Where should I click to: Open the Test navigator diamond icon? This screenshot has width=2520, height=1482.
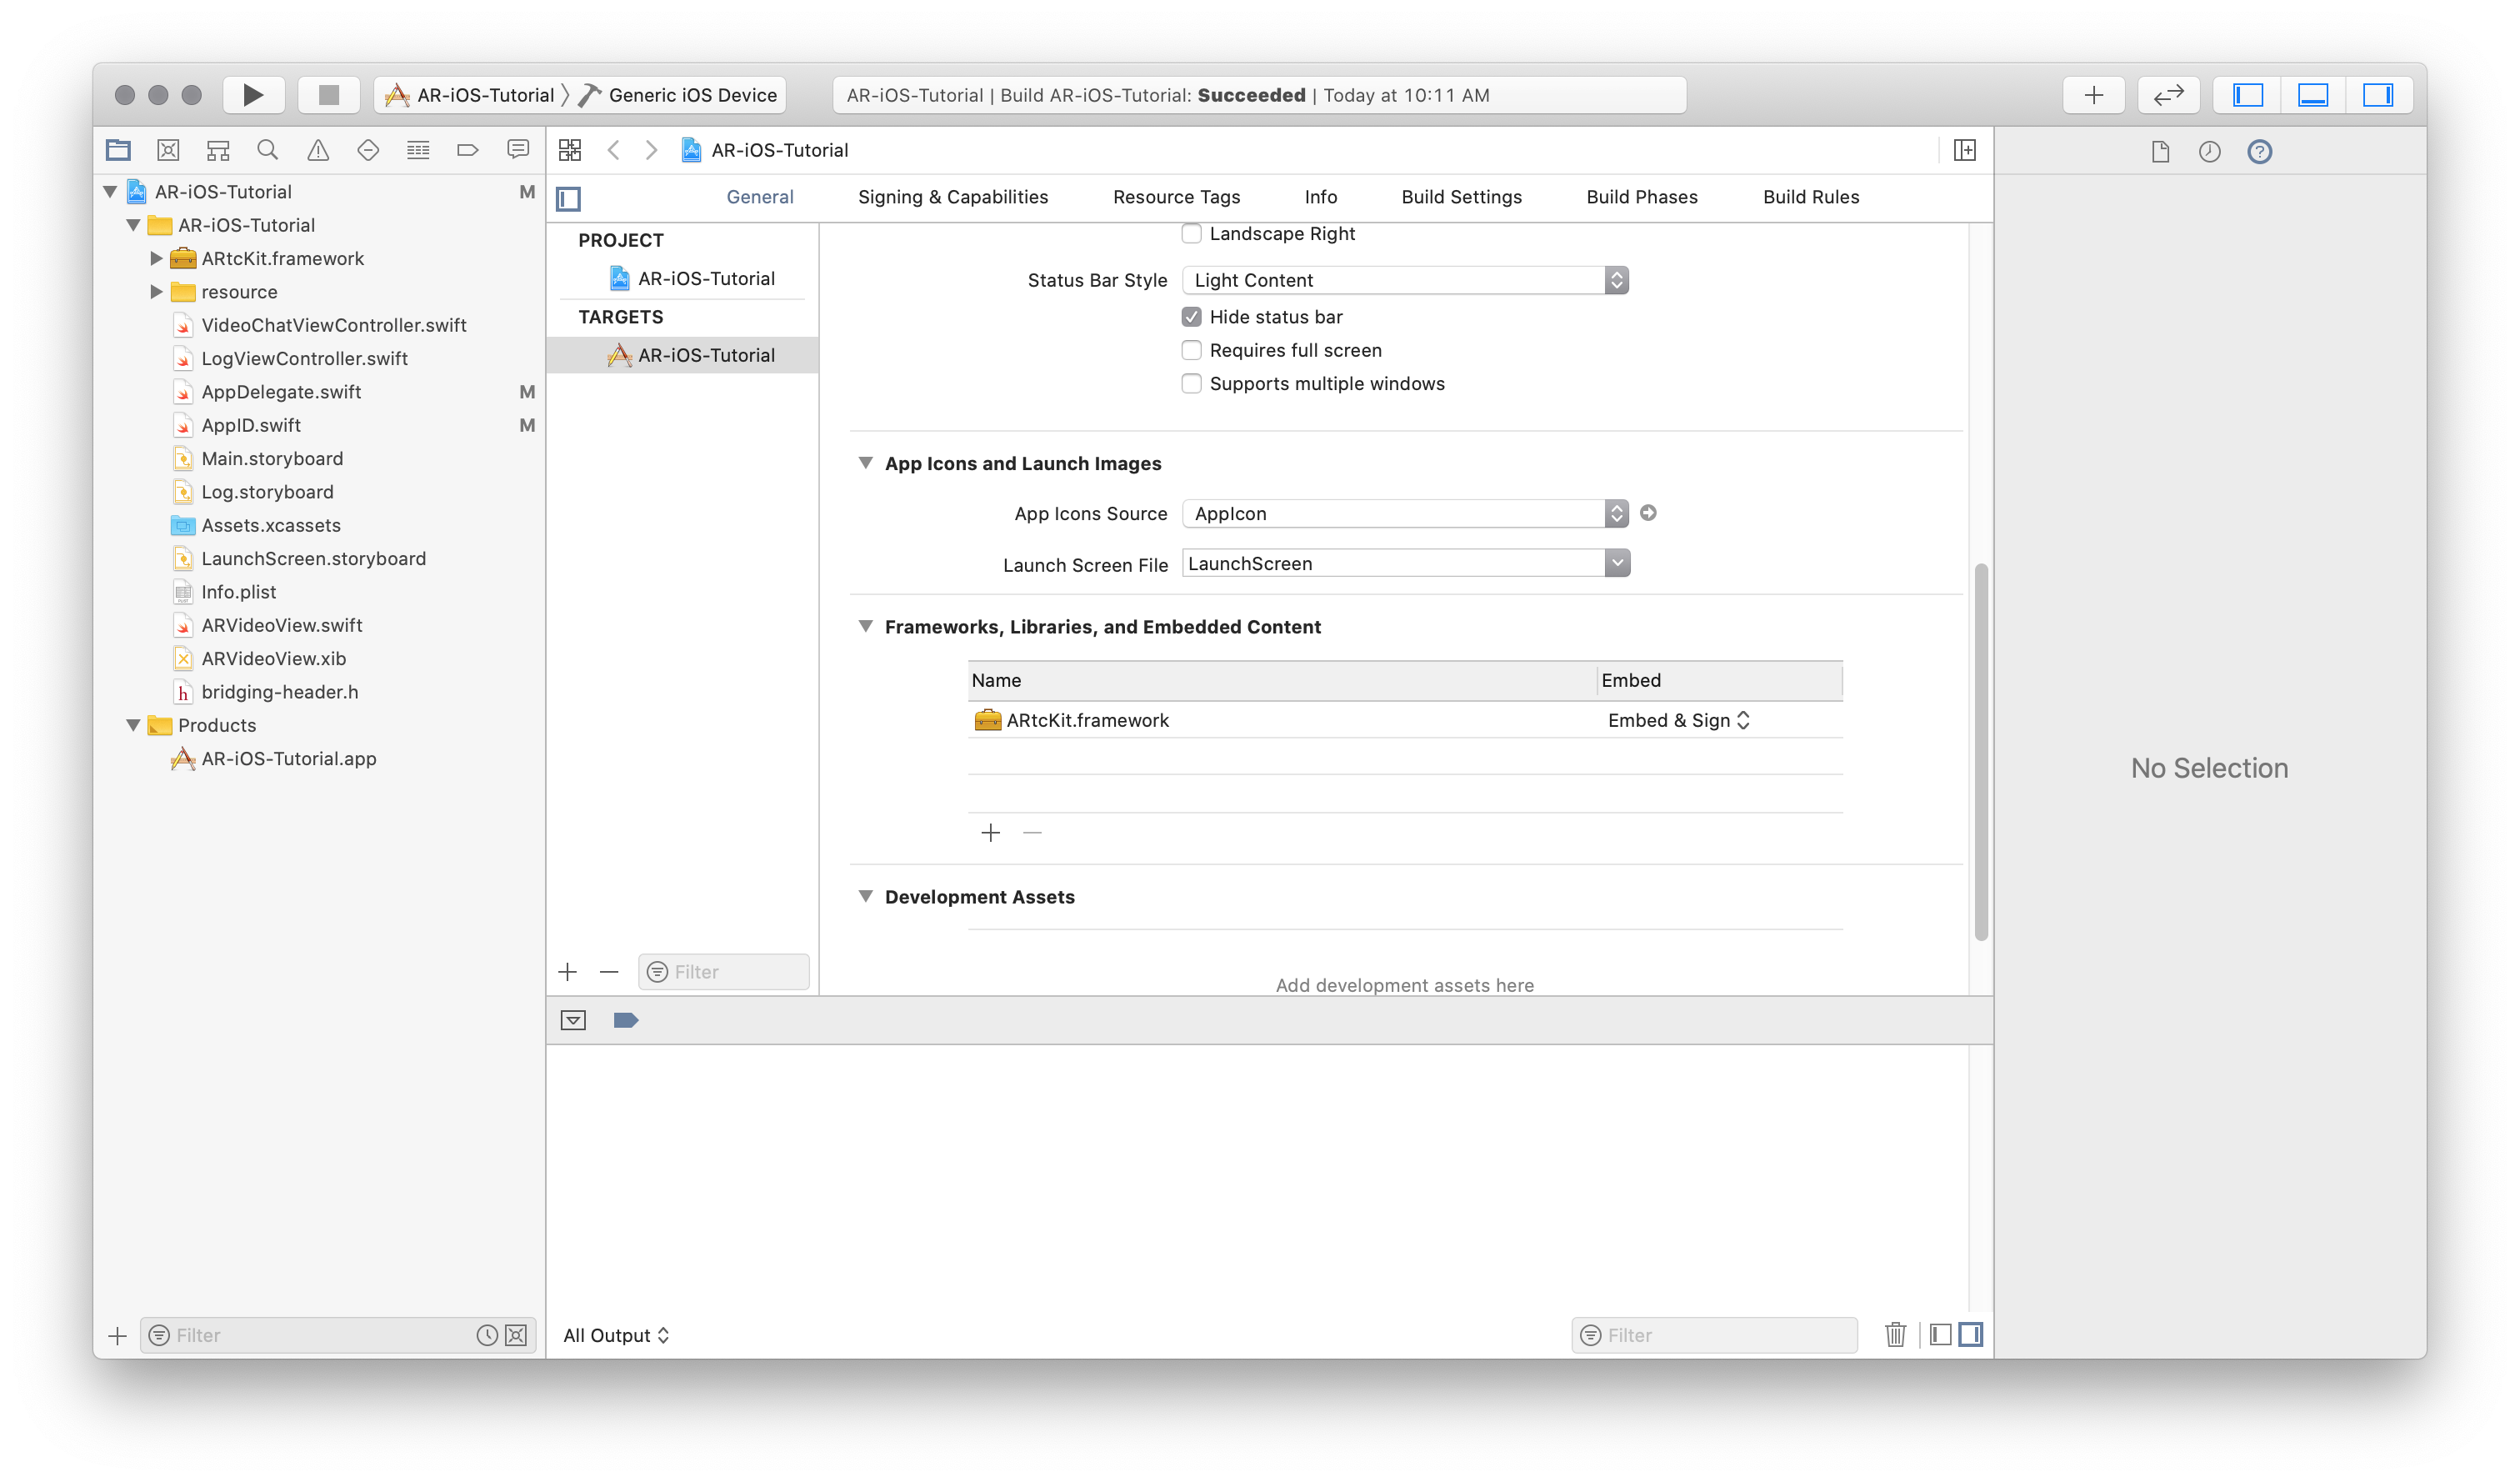coord(368,150)
